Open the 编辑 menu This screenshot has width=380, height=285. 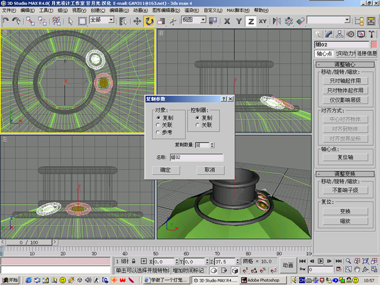coord(27,10)
